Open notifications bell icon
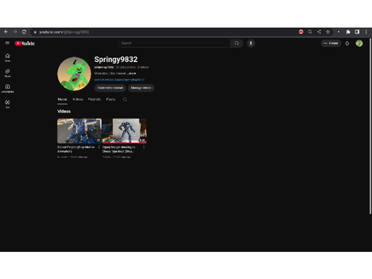Image resolution: width=372 pixels, height=279 pixels. point(347,43)
